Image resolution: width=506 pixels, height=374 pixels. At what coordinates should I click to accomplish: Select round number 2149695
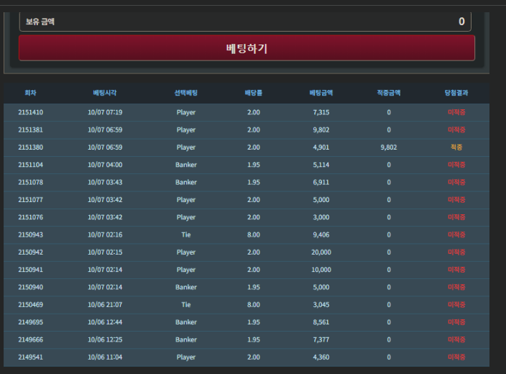[30, 322]
